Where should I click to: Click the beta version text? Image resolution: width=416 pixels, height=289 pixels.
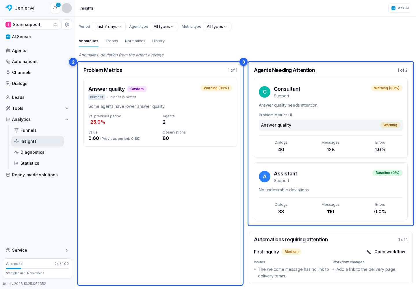(x=25, y=284)
